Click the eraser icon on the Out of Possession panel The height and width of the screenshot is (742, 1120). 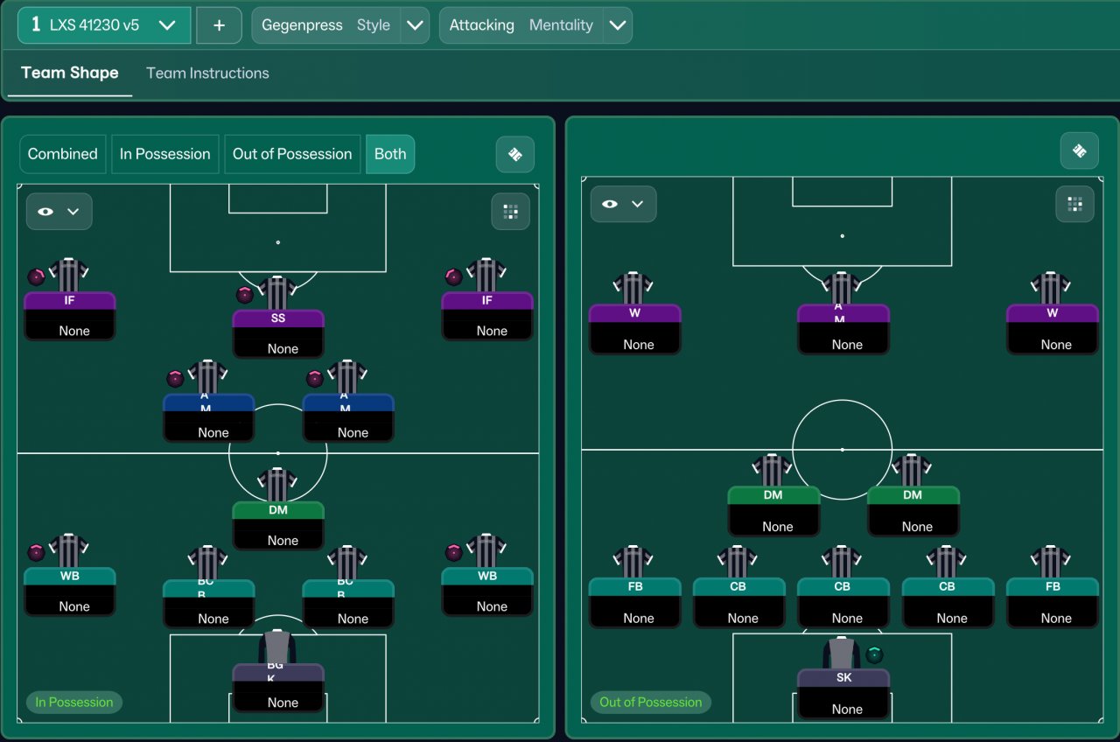[x=1079, y=150]
